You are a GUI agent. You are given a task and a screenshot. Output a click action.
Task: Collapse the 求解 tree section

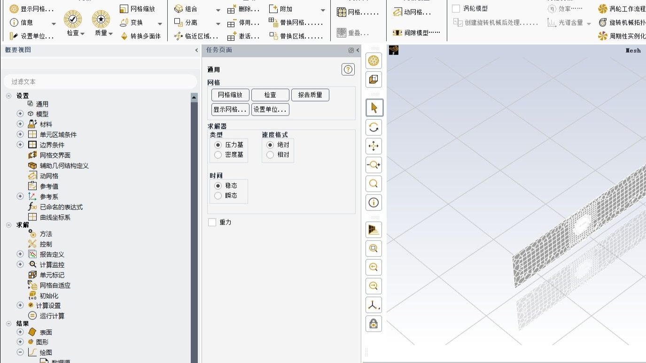tap(9, 225)
